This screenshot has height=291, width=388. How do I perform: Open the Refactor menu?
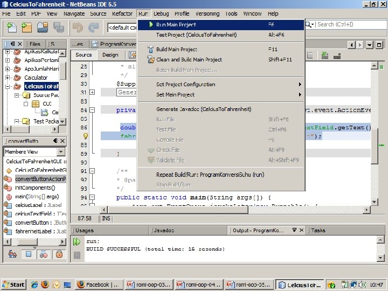point(122,13)
